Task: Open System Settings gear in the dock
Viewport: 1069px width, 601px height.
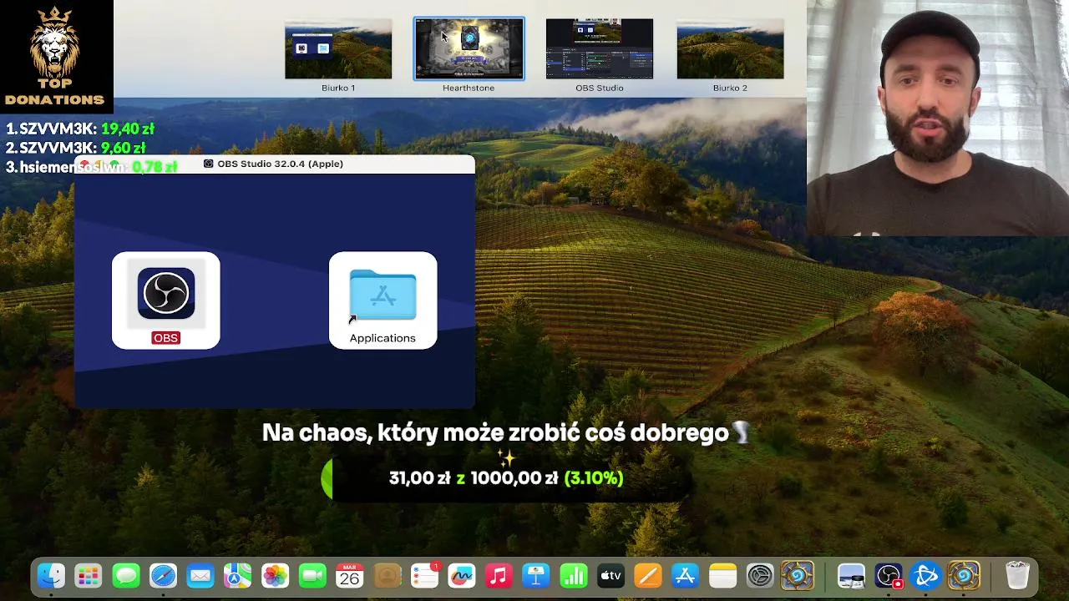Action: pyautogui.click(x=760, y=576)
